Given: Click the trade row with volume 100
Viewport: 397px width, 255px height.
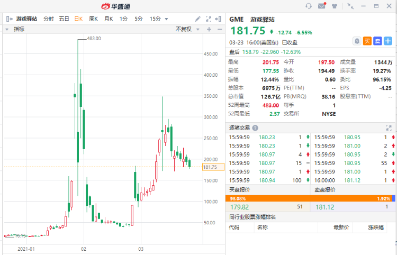Looking at the screenshot, I should [269, 180].
